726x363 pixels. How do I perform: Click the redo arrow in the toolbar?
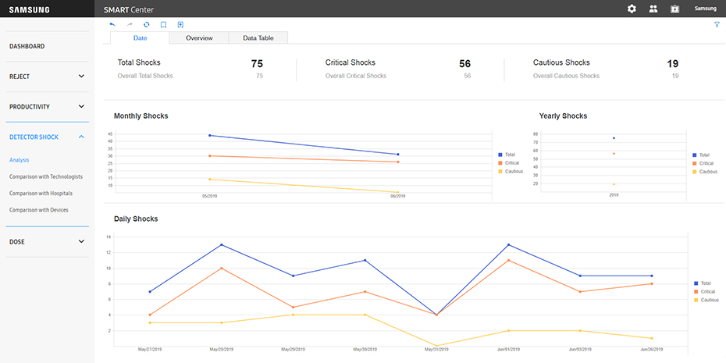(x=130, y=25)
